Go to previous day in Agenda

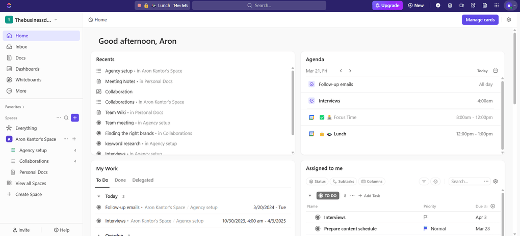(x=341, y=71)
